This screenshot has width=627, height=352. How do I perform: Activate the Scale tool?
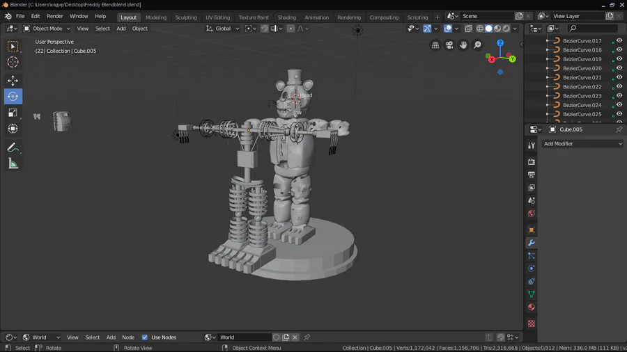(x=13, y=113)
